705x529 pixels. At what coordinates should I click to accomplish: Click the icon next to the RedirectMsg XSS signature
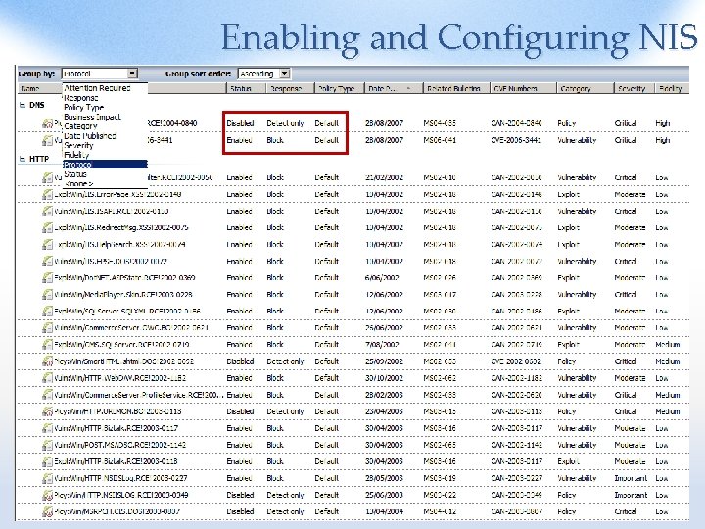(x=47, y=228)
